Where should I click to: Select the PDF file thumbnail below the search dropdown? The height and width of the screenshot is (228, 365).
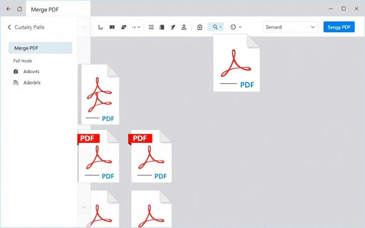tap(236, 63)
